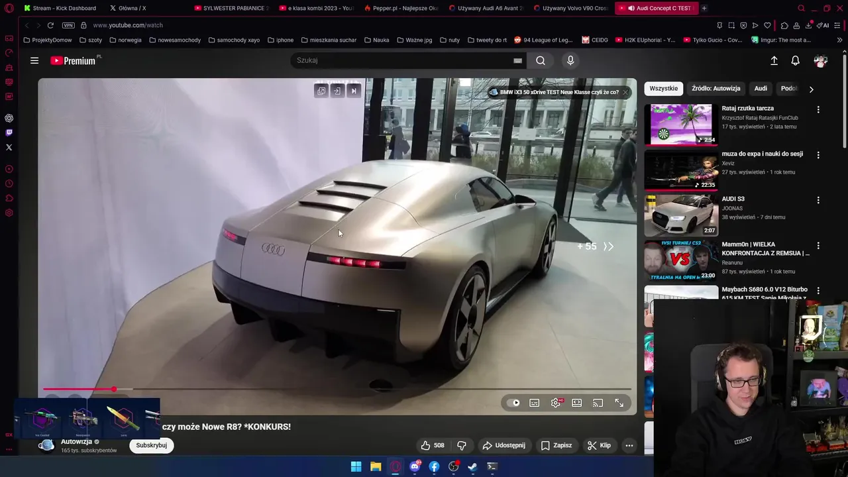The height and width of the screenshot is (477, 848).
Task: Open options for Mamm0n WIELKA KONFRONTACJA video
Action: [818, 246]
